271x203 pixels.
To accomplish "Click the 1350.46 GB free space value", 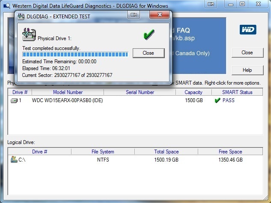I will tap(231, 160).
